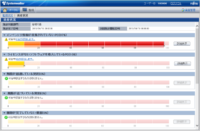
Task: Click 42台中該当するものはありません under 期限が超過している契約
Action: [26, 78]
